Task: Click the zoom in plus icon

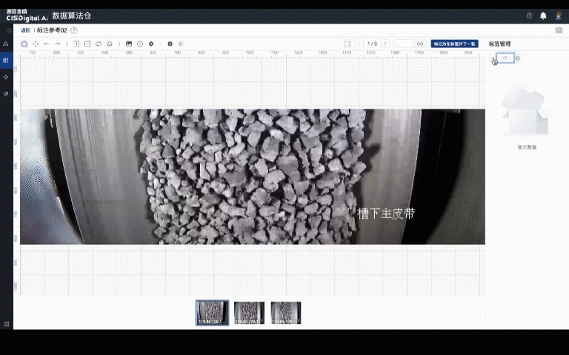Action: coord(76,44)
